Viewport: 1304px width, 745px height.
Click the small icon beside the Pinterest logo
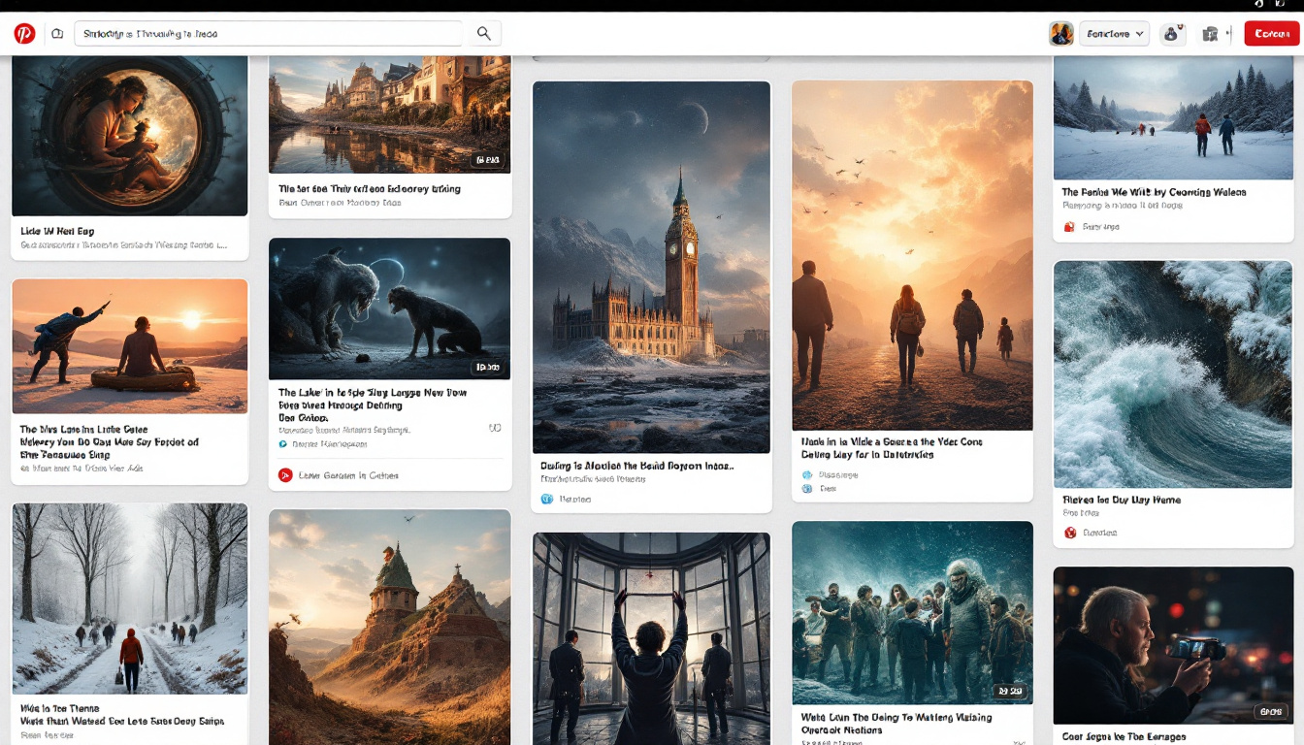click(57, 34)
